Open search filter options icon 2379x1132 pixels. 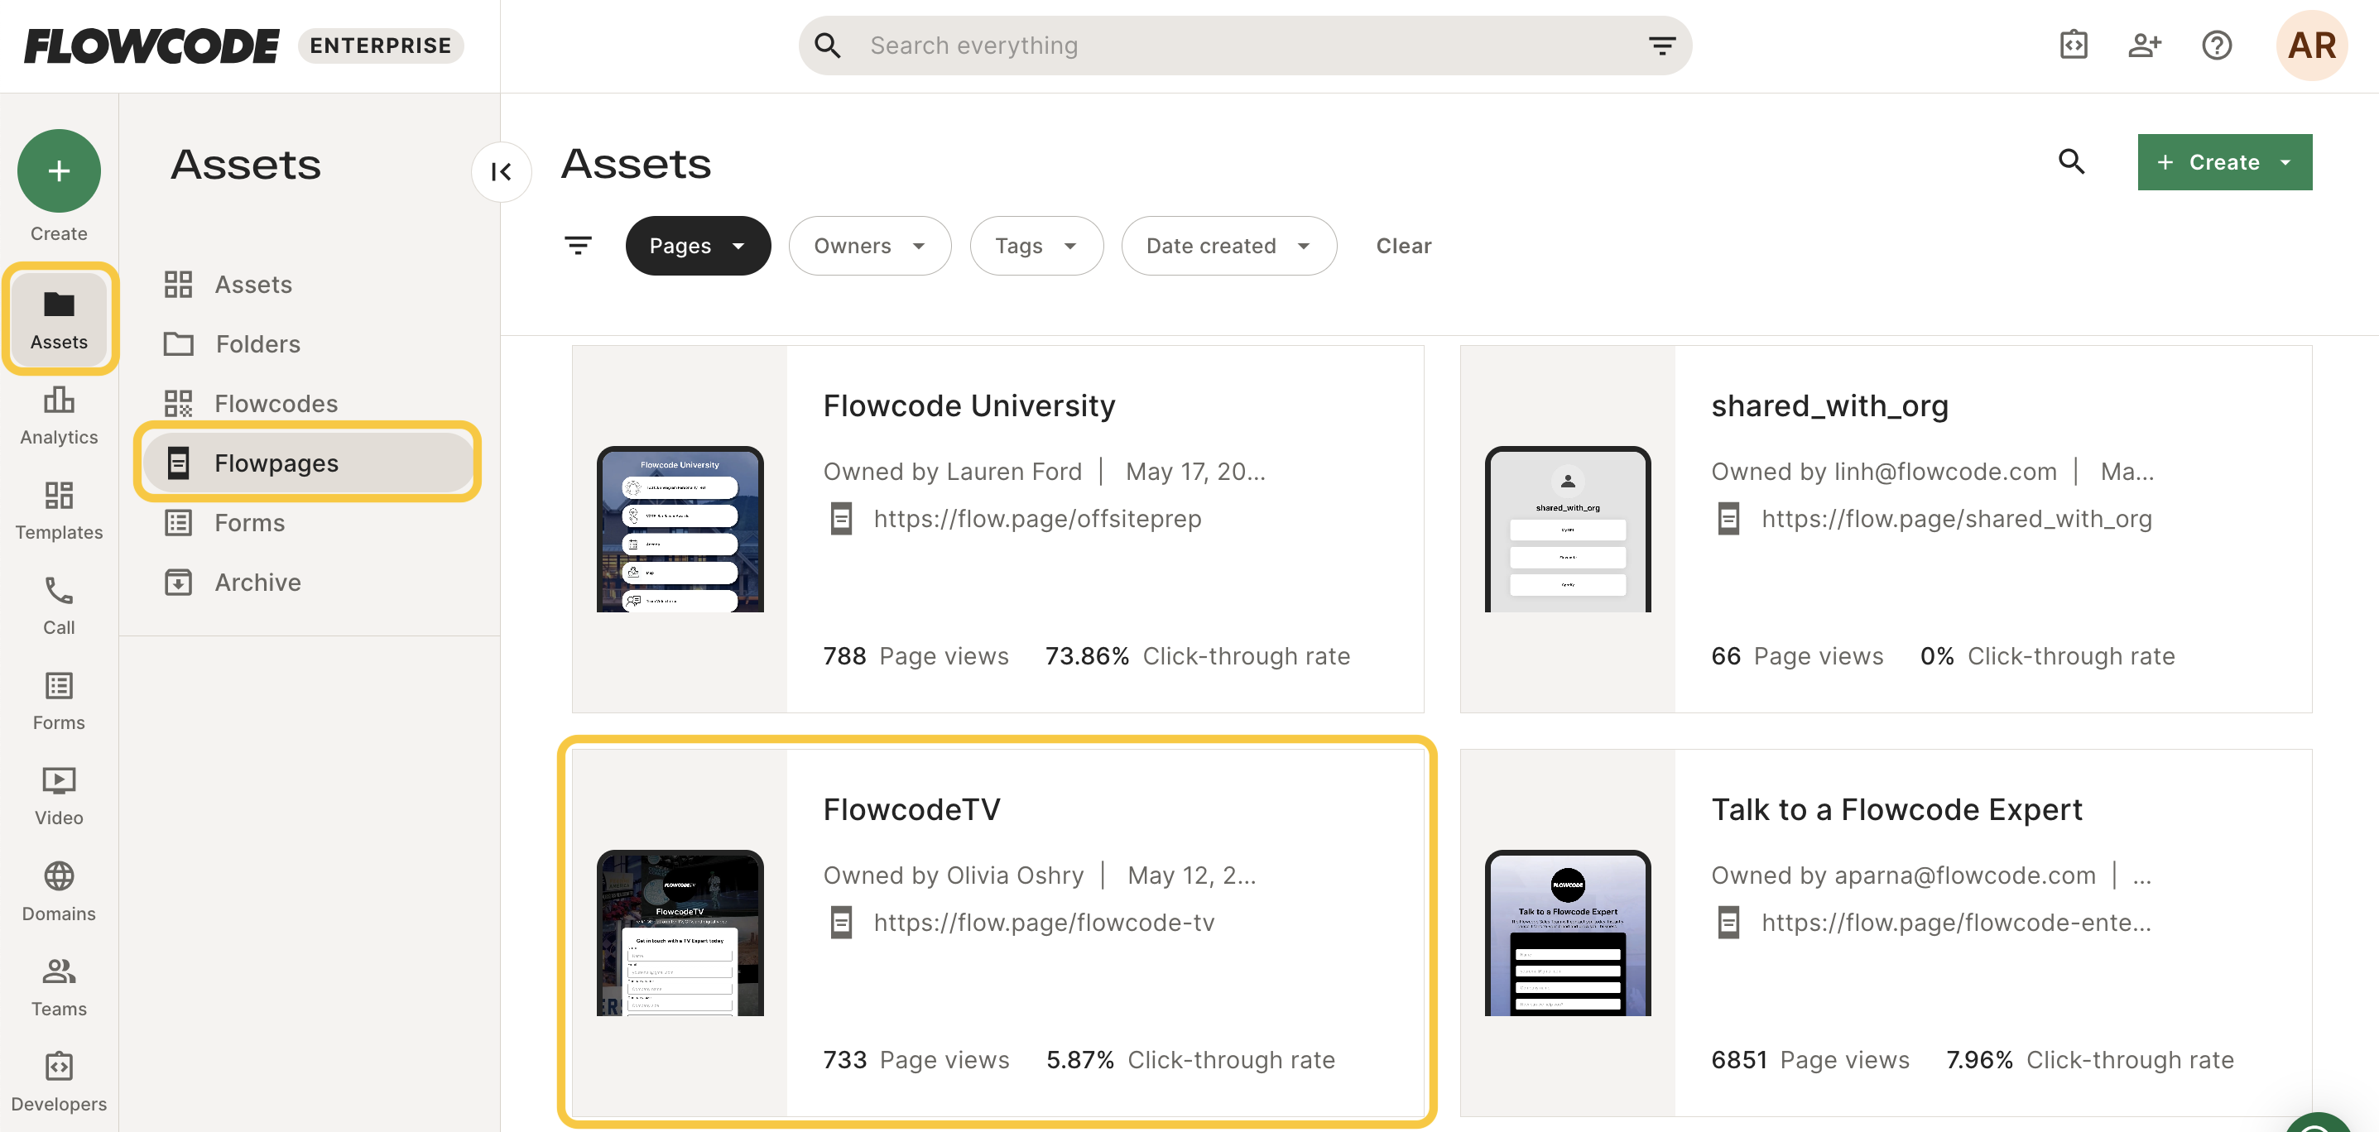tap(1661, 46)
